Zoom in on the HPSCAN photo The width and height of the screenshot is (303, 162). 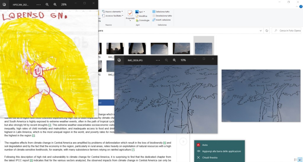click(55, 4)
